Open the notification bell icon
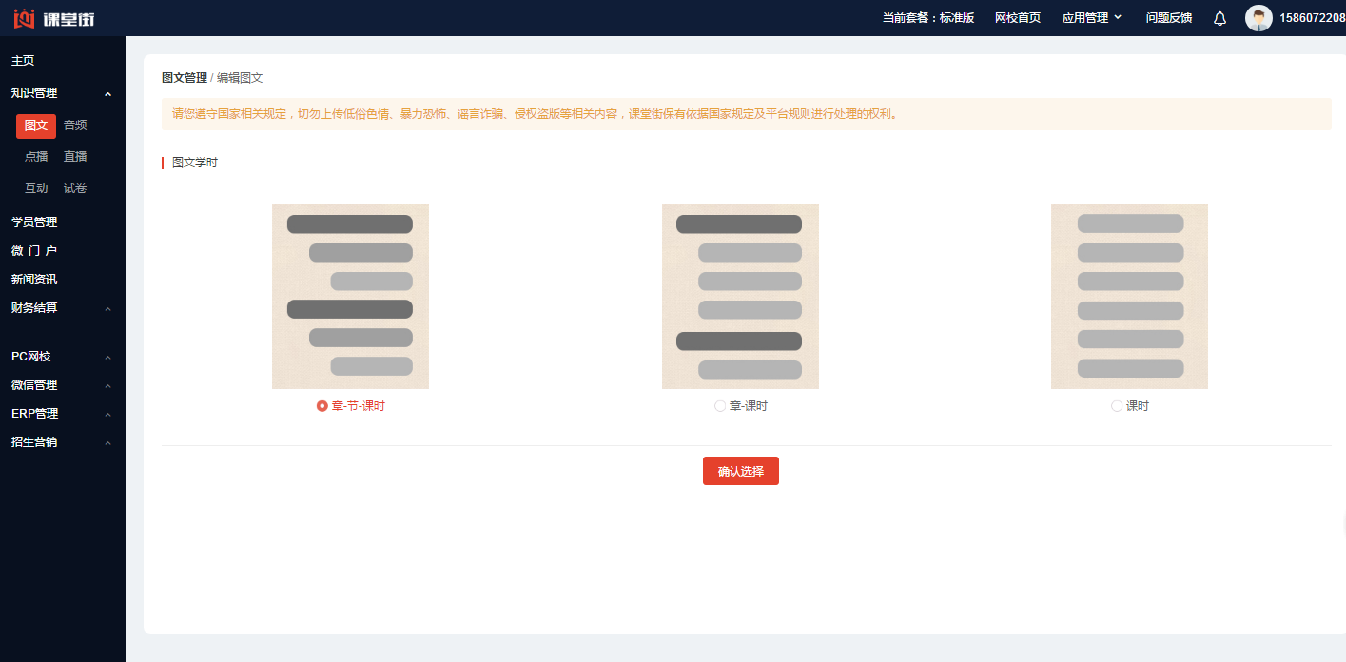Screen dimensions: 1346x662 1219,18
